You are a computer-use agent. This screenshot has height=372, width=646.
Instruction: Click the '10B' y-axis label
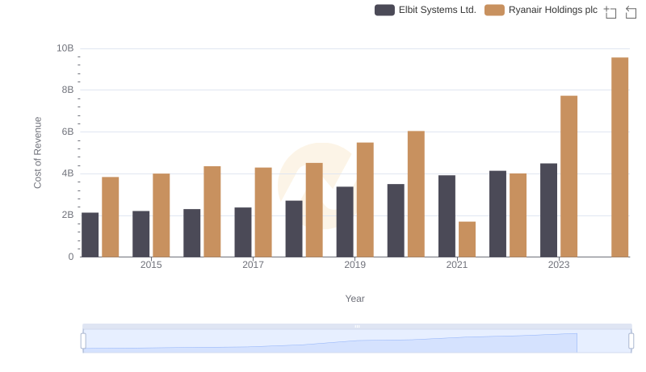[x=65, y=48]
